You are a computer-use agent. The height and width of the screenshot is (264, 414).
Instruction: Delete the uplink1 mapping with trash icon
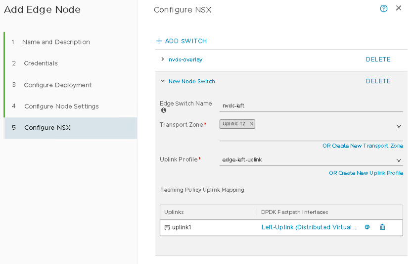click(382, 227)
